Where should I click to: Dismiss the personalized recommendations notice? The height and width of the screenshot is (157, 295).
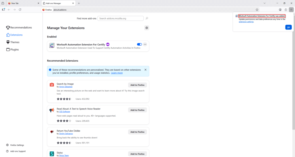click(145, 70)
